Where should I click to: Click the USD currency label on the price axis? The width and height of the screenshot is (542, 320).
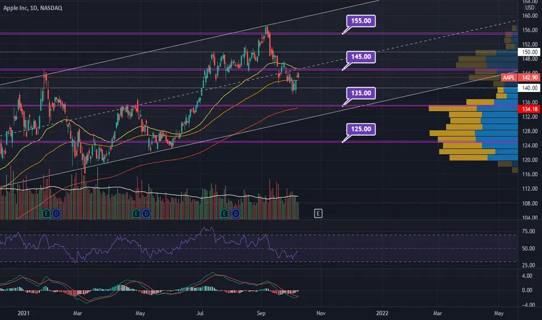(x=530, y=8)
